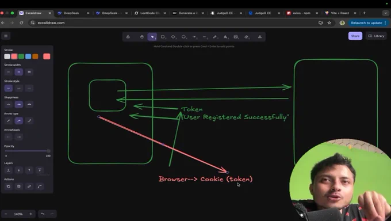
Task: Add a link to the selected element
Action: point(29,186)
